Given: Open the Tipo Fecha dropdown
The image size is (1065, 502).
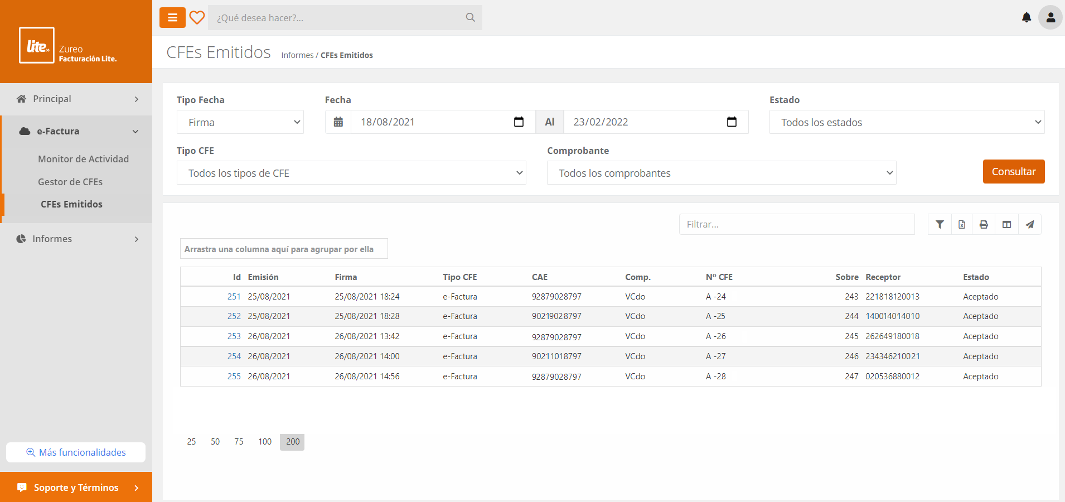Looking at the screenshot, I should [x=240, y=122].
